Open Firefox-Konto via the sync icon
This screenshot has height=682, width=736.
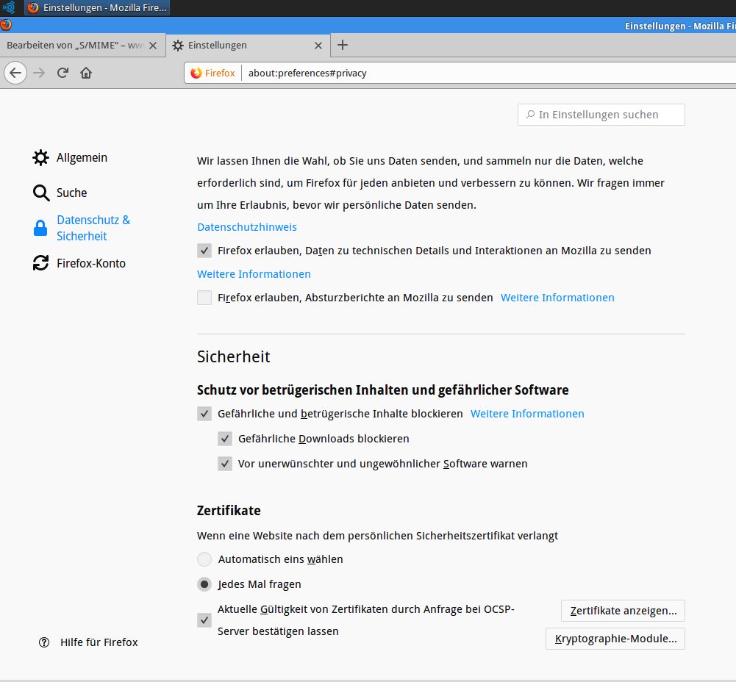(x=40, y=262)
